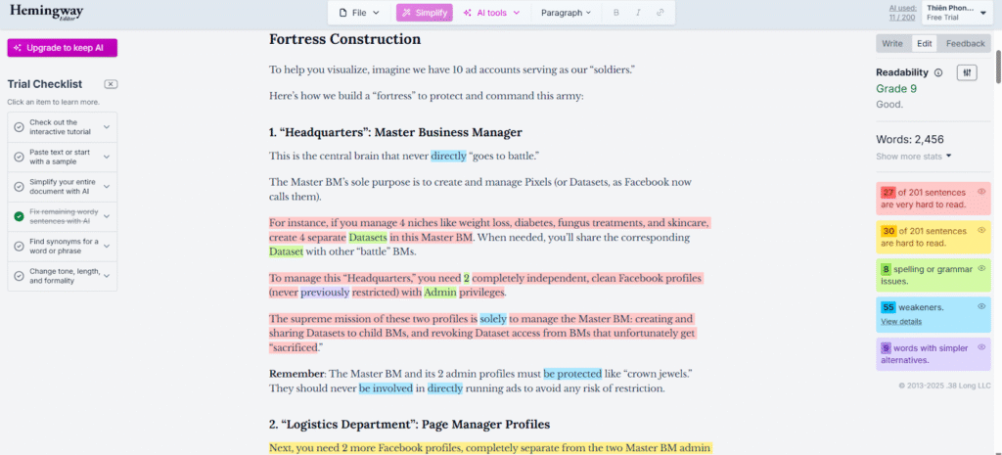Click the completed green check for wordy sentences
Viewport: 1002px width, 455px height.
tap(20, 216)
